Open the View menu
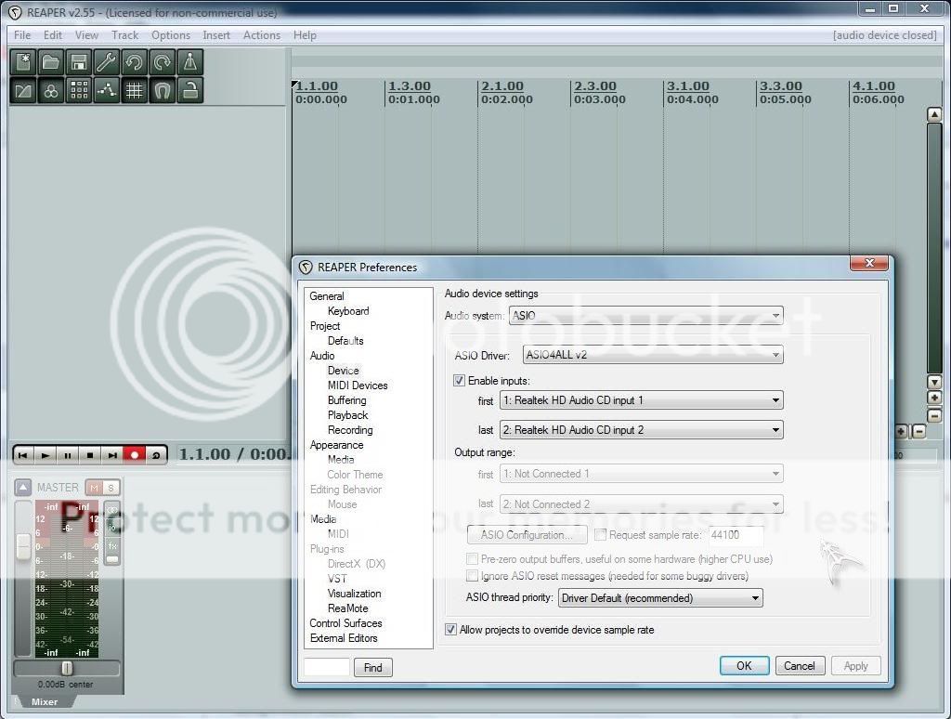The image size is (951, 719). pyautogui.click(x=86, y=35)
